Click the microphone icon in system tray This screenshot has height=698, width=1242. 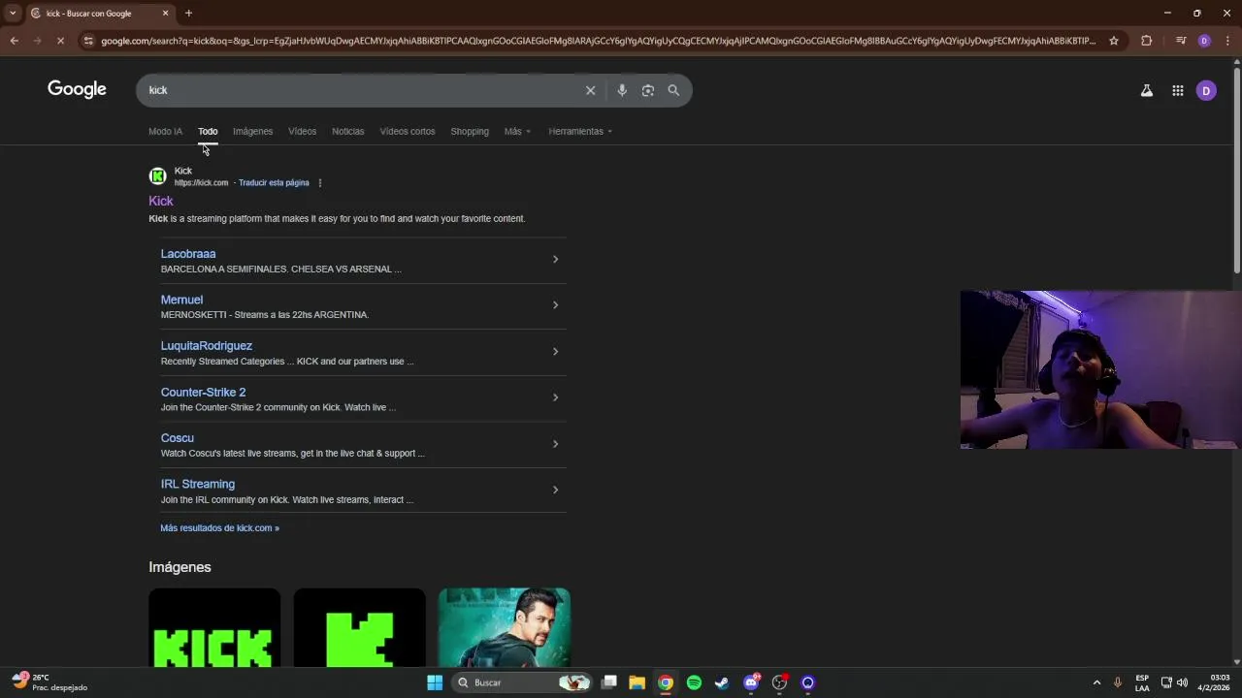tap(1118, 682)
